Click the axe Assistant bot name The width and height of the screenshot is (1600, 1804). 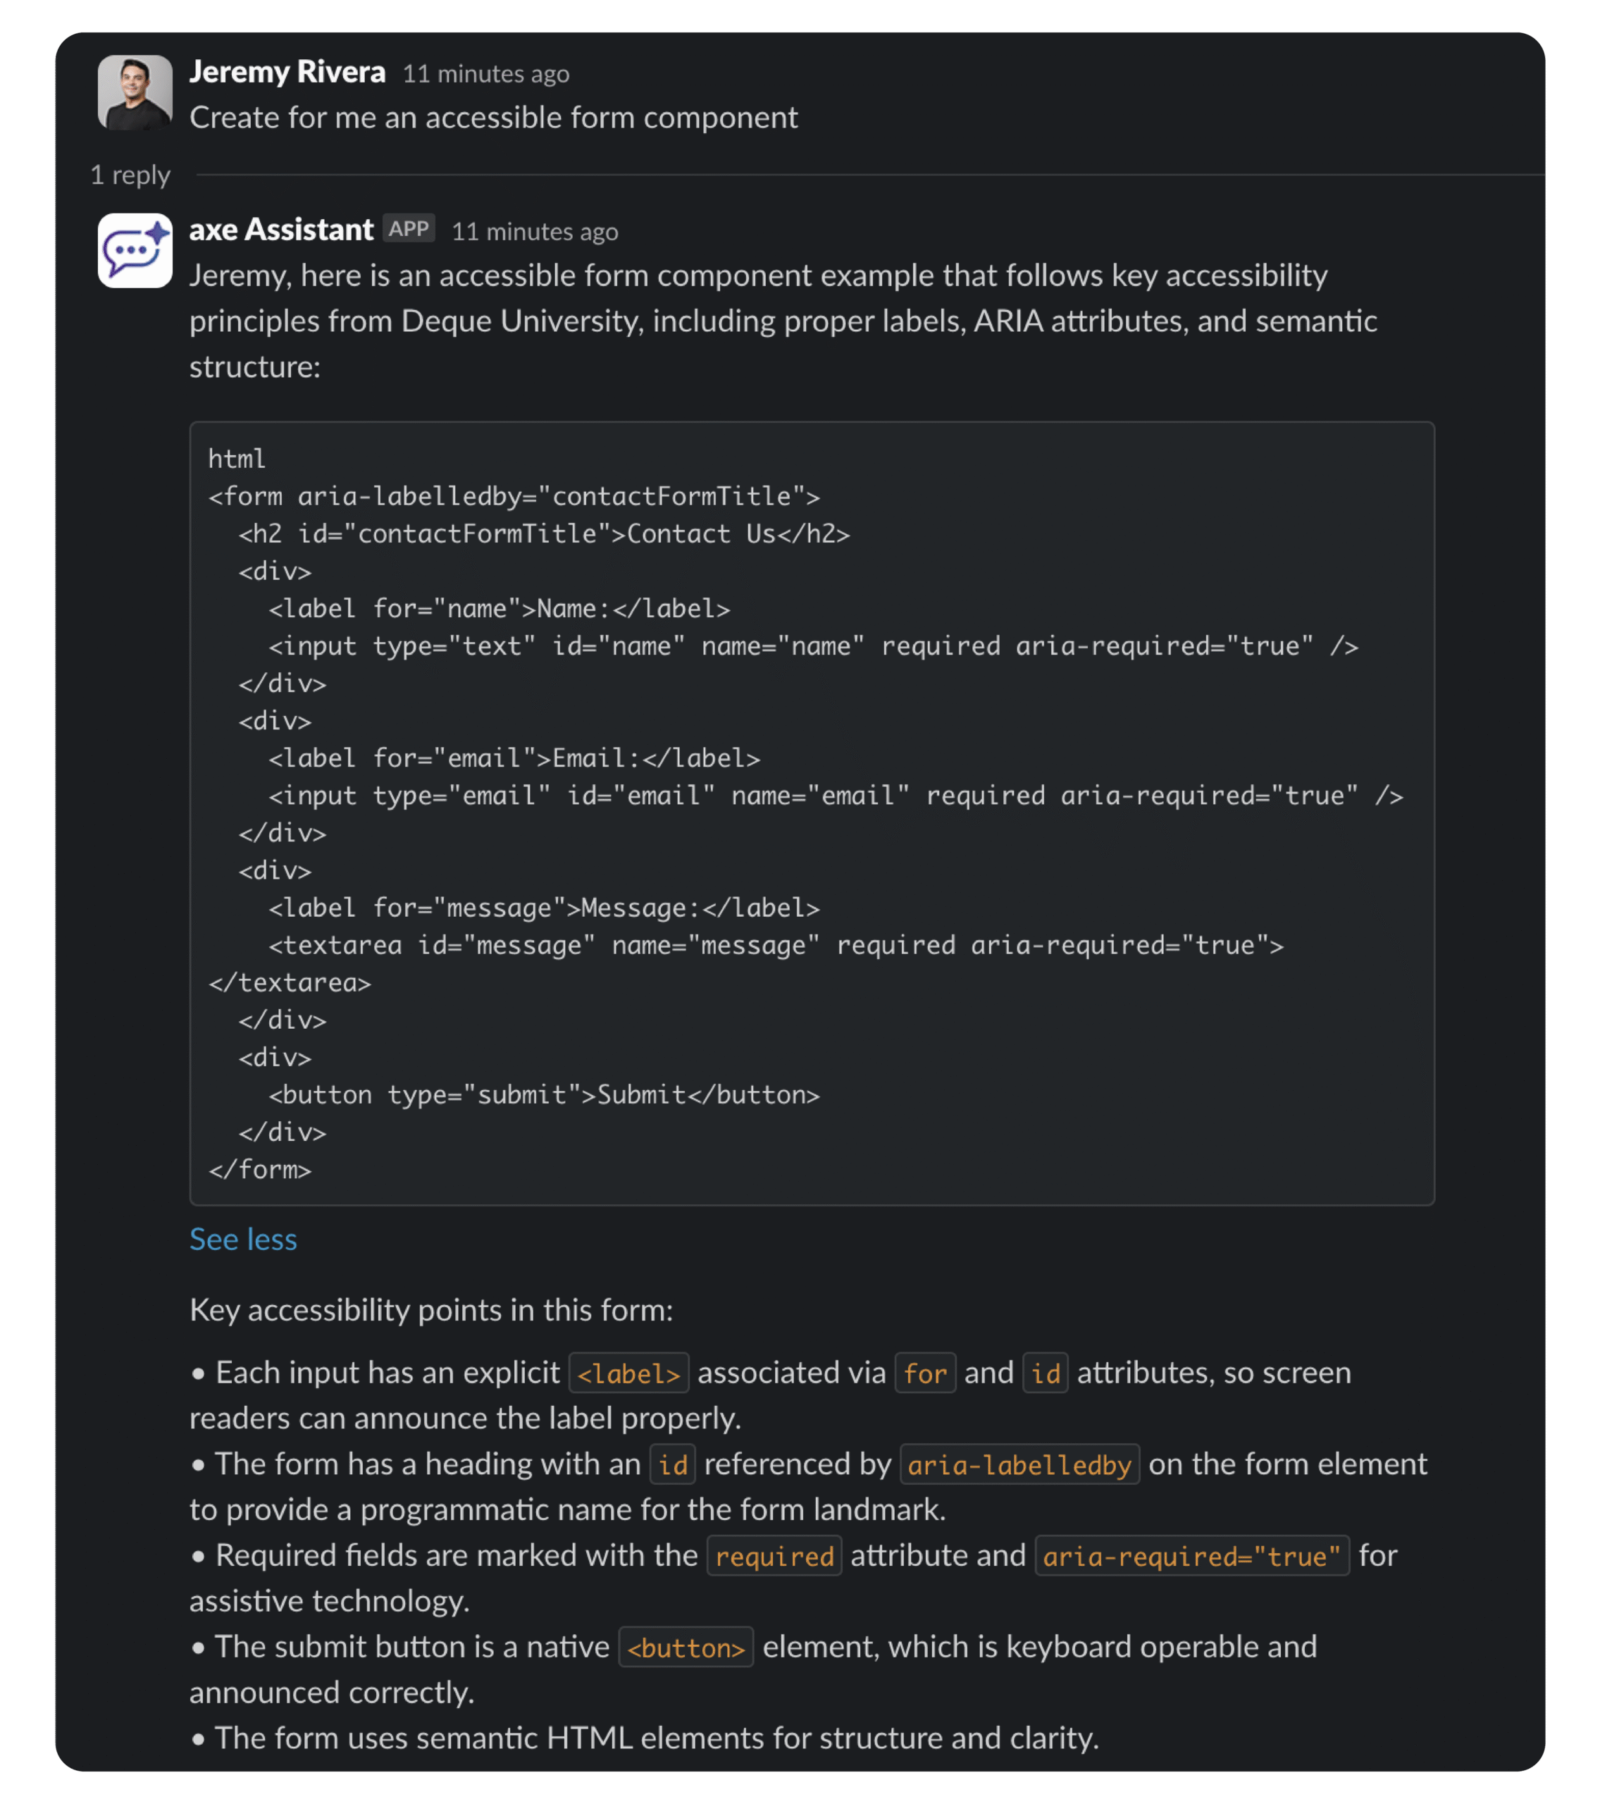coord(280,230)
